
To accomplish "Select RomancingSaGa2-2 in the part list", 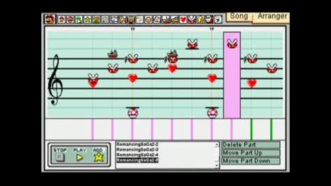I will [x=138, y=144].
